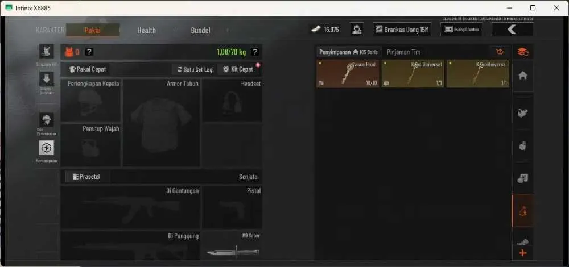Image resolution: width=569 pixels, height=267 pixels.
Task: Open the Bundel tab
Action: 201,31
